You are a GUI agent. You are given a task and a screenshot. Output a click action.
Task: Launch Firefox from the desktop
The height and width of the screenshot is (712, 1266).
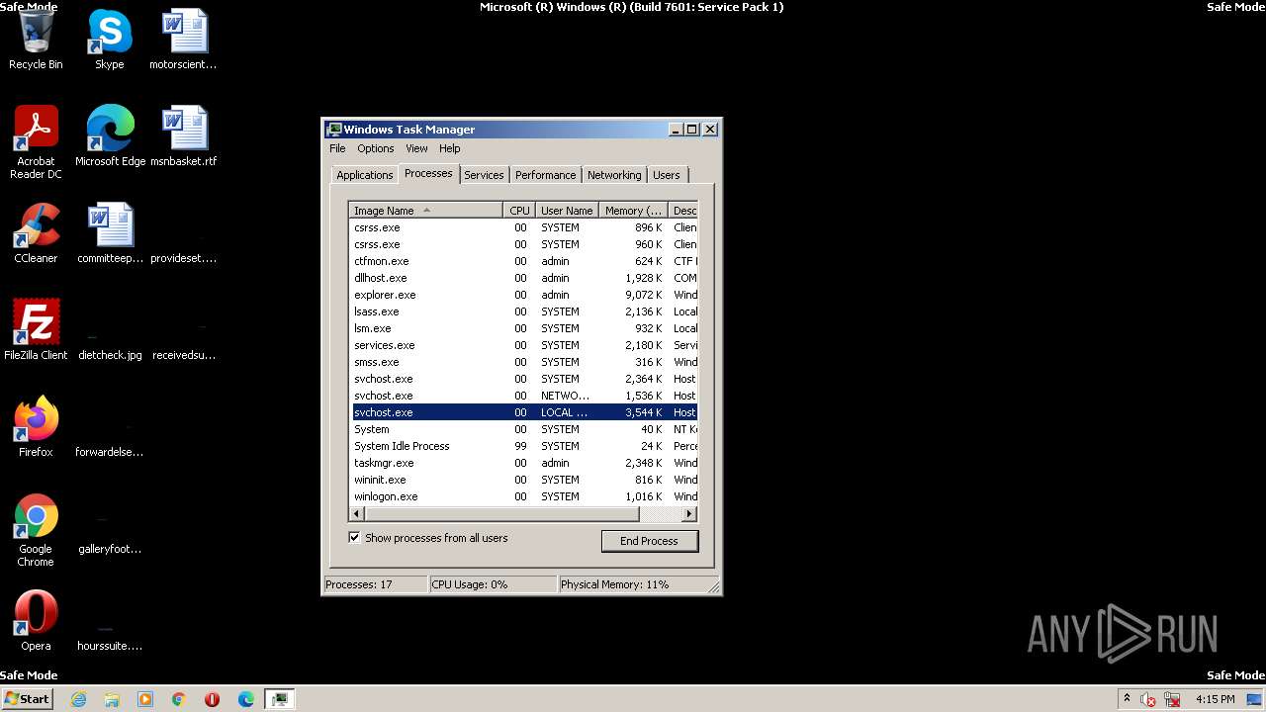(36, 427)
